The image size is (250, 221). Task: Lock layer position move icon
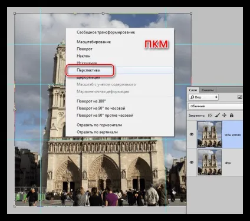pyautogui.click(x=224, y=116)
